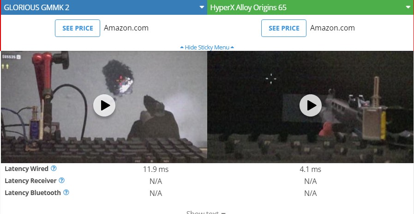The width and height of the screenshot is (414, 214).
Task: Click the Latency Wired row label
Action: tap(26, 169)
